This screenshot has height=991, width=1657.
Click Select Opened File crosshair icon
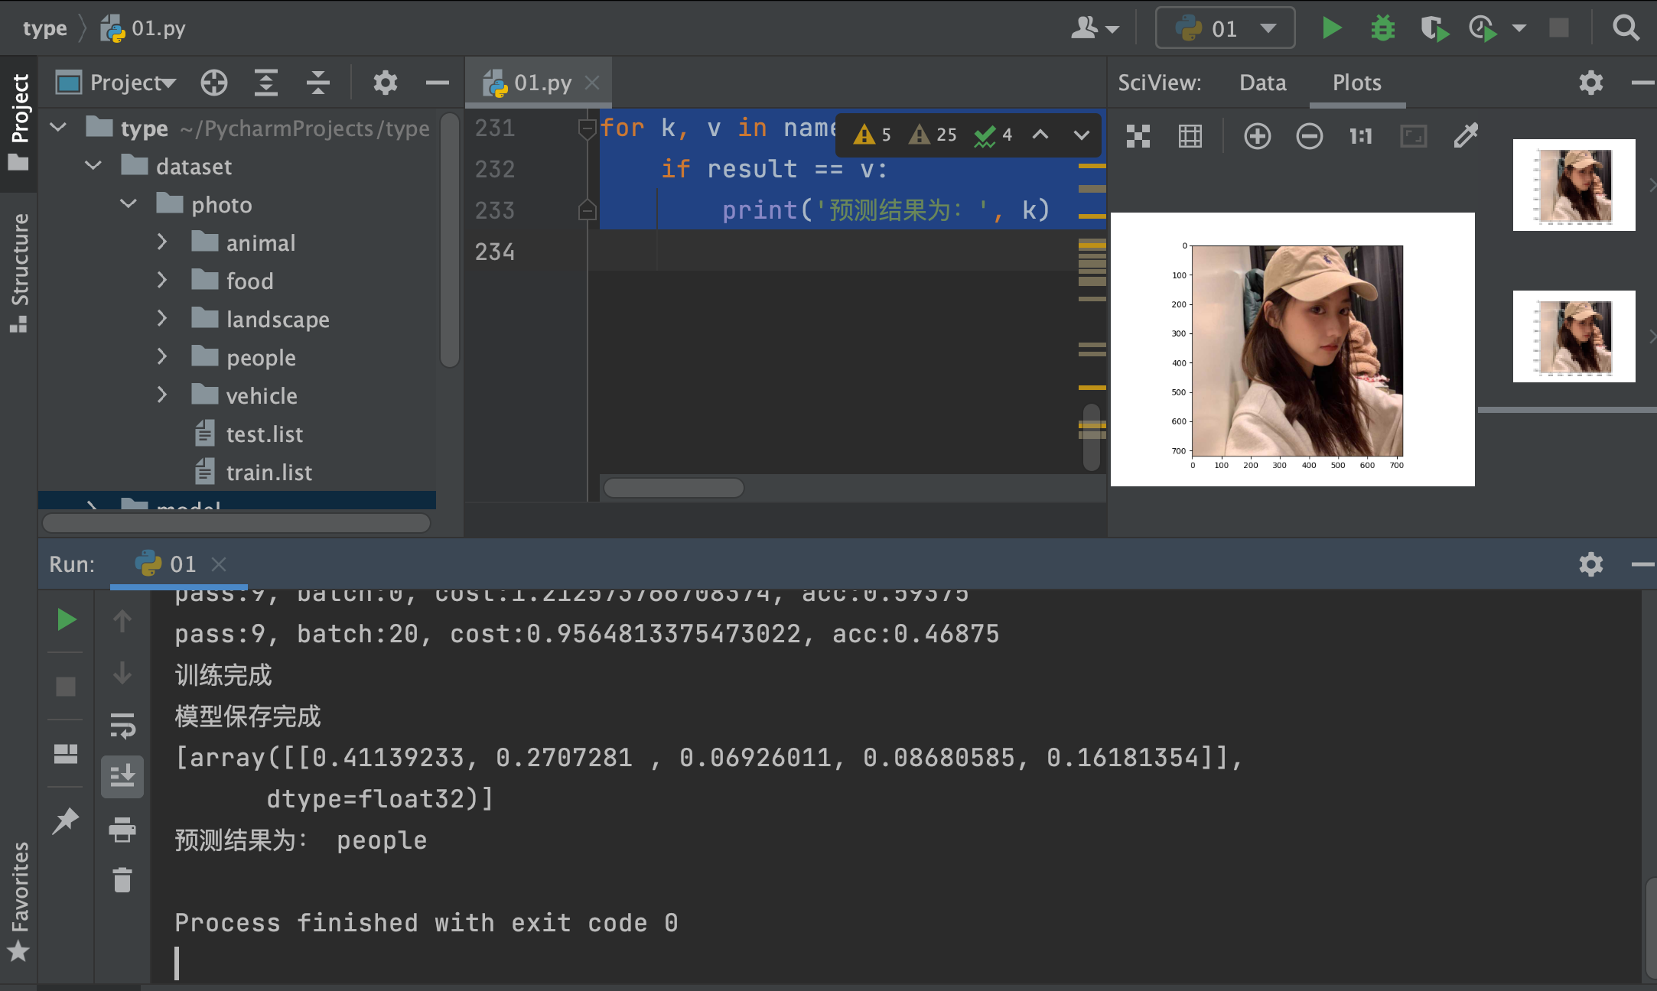click(x=214, y=83)
